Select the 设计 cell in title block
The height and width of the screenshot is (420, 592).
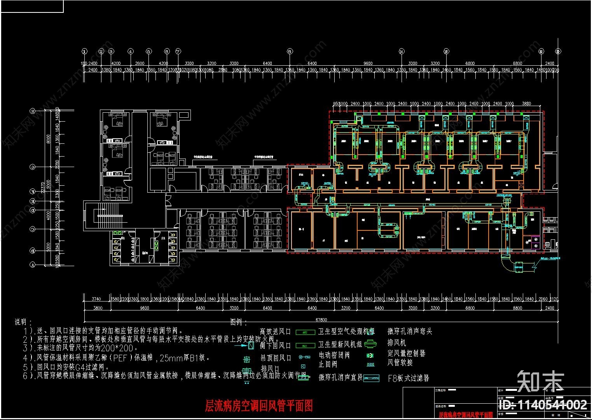[521, 391]
